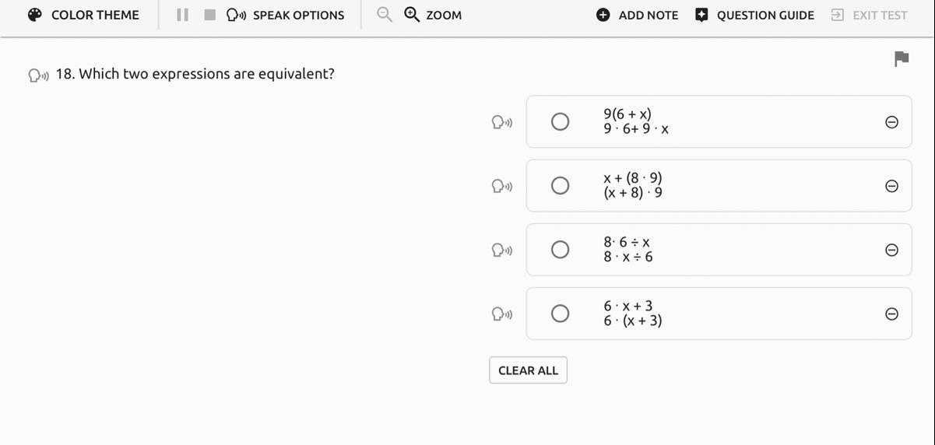The width and height of the screenshot is (935, 445).
Task: Zoom in using the Zoom button
Action: (x=434, y=15)
